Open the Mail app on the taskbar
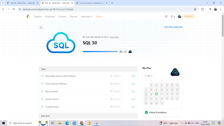 point(74,123)
